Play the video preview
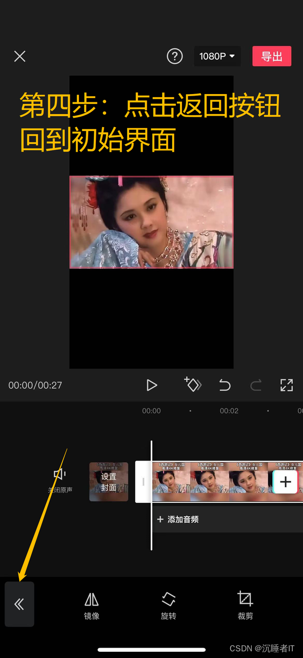 coord(152,385)
